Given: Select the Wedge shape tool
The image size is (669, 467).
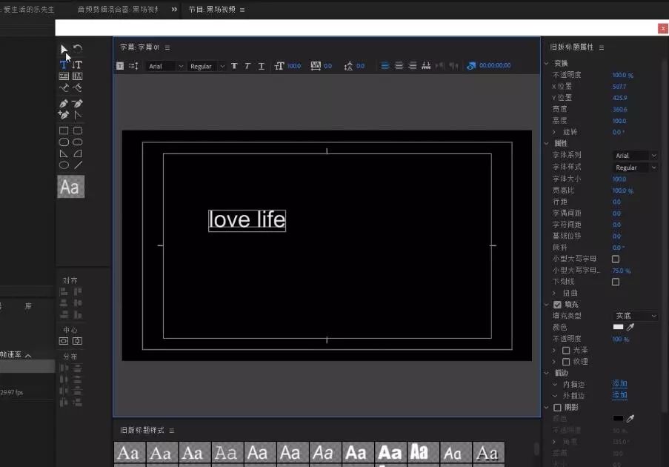Looking at the screenshot, I should coord(64,153).
